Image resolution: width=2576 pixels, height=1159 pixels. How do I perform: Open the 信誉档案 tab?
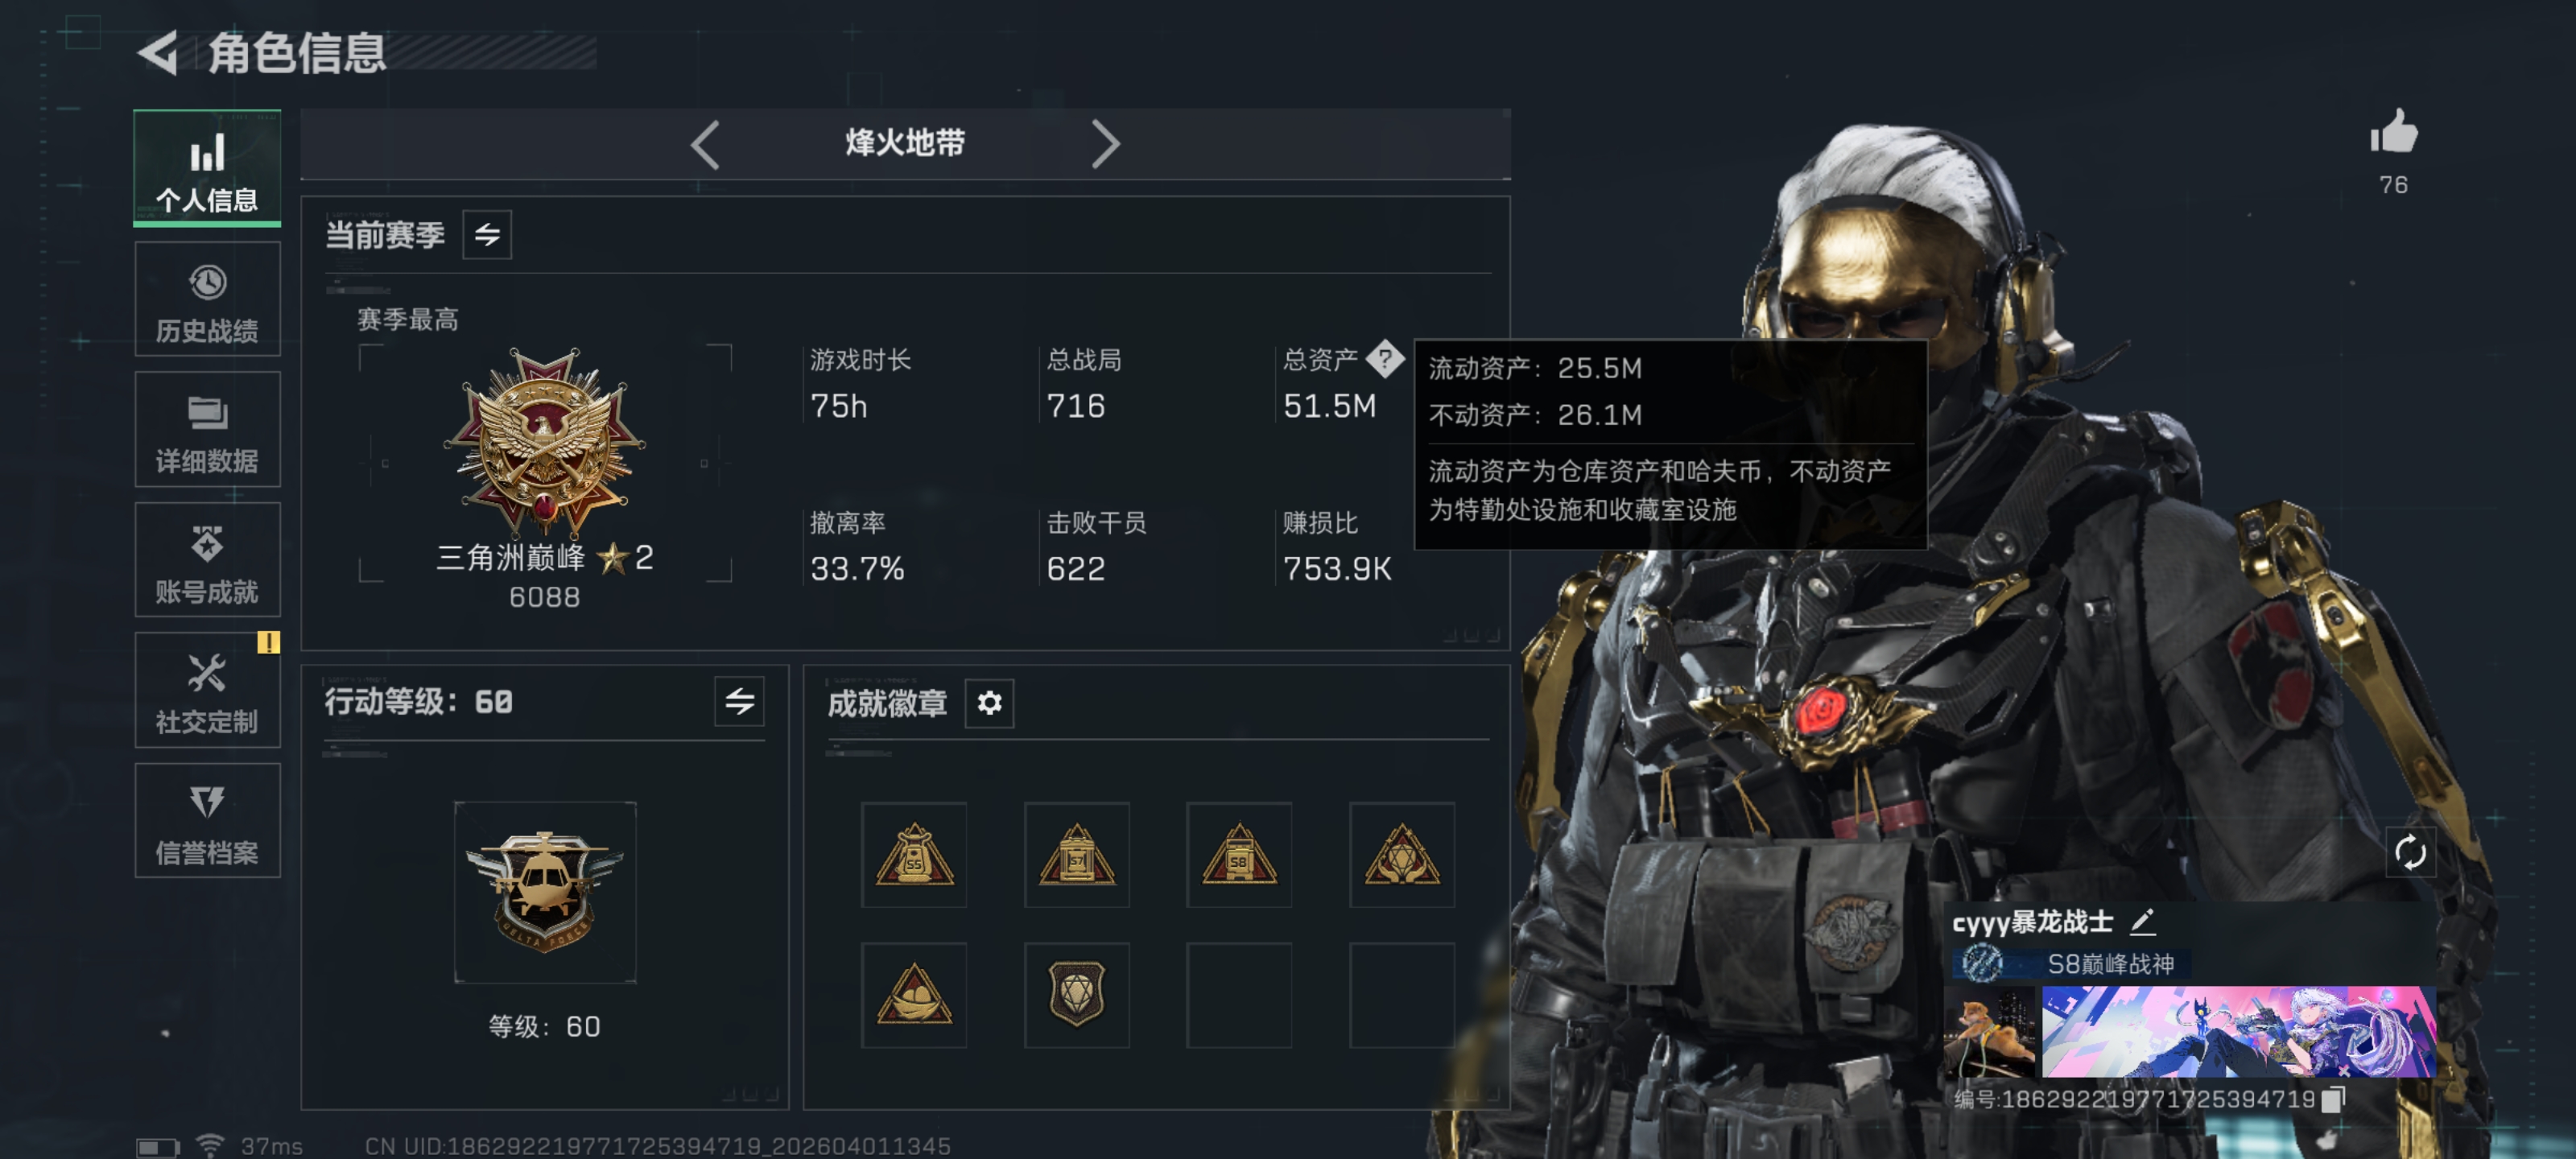(208, 821)
